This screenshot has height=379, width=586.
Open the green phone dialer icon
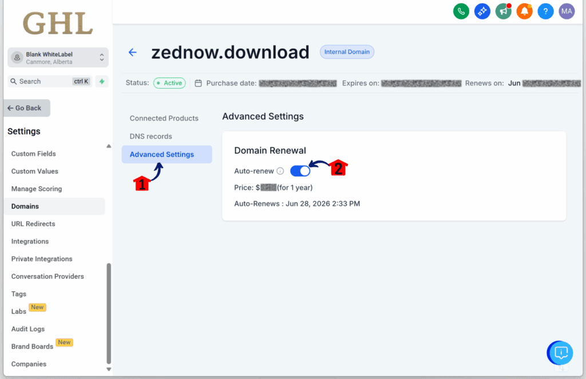coord(461,11)
